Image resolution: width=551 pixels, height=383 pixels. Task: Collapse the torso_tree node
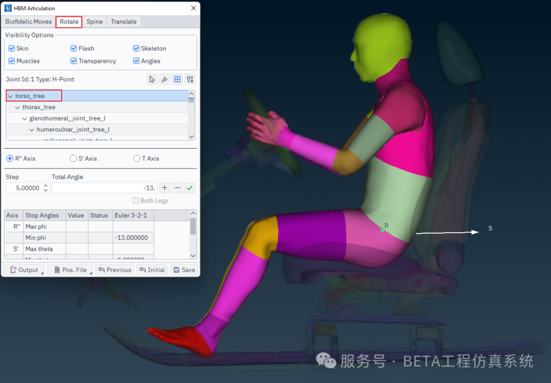[10, 96]
